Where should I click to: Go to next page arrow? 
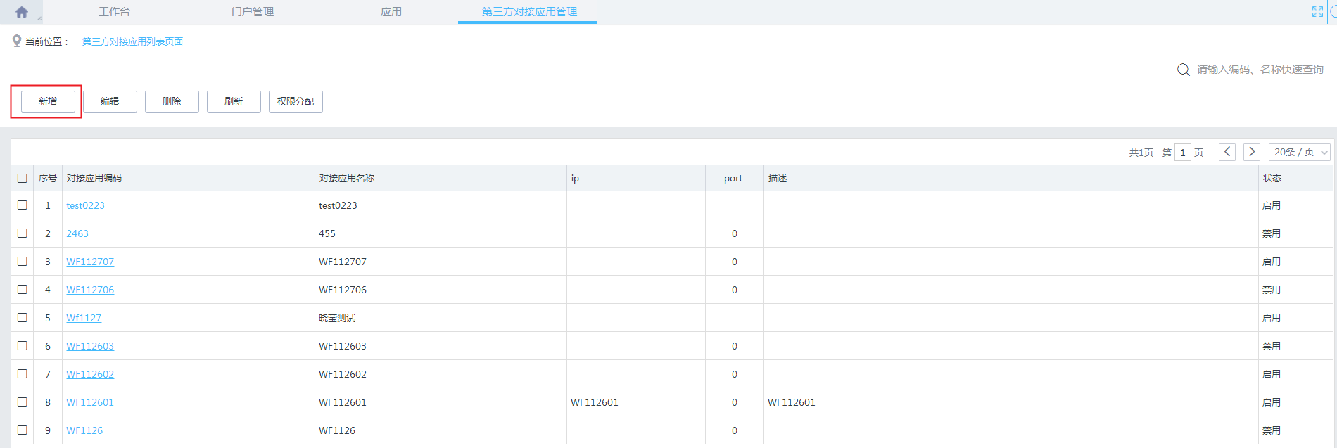(1251, 152)
